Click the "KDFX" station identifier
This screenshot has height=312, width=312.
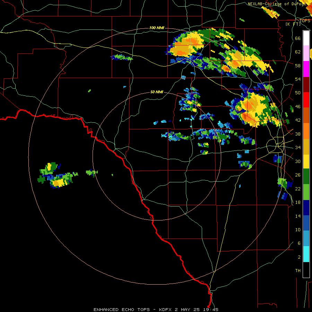tap(166, 310)
